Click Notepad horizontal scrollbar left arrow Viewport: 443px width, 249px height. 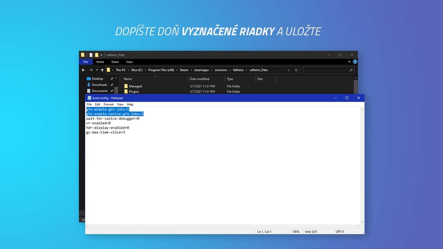[87, 226]
